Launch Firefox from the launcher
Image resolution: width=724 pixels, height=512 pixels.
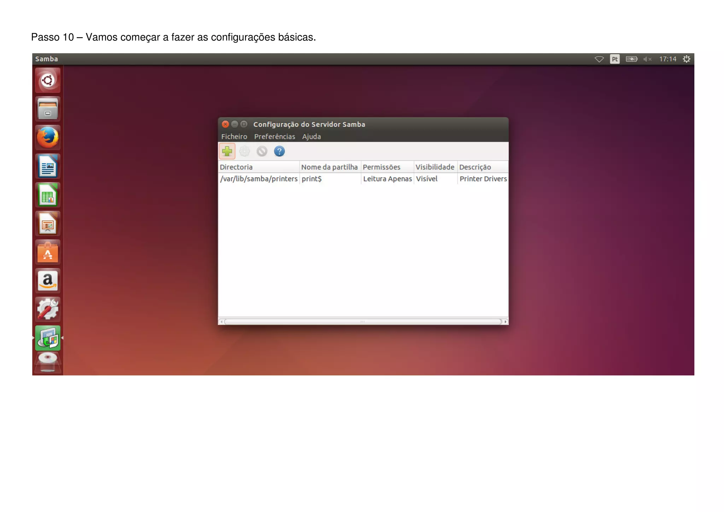(48, 138)
